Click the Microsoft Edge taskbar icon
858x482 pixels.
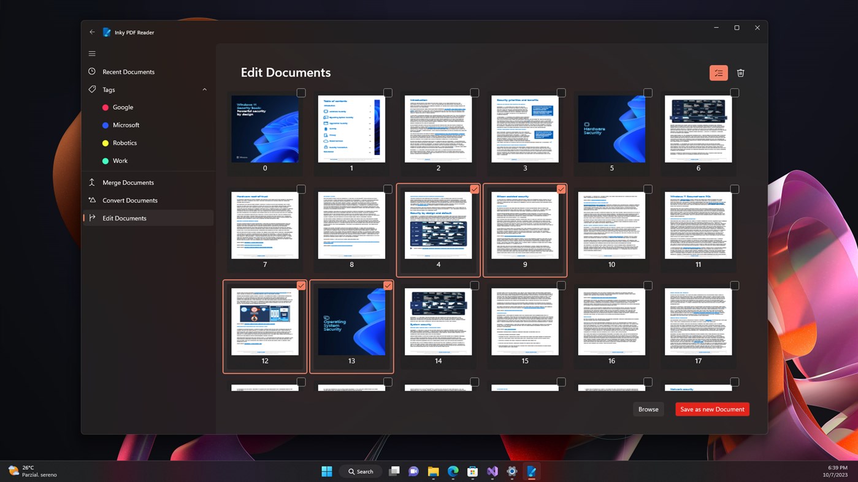453,472
